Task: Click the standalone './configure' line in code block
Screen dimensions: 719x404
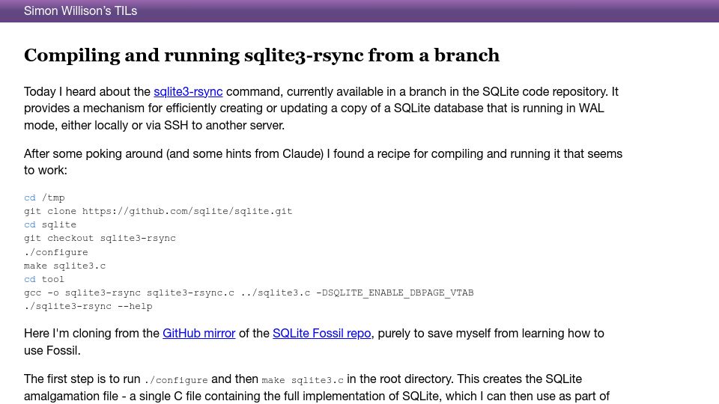Action: 56,252
